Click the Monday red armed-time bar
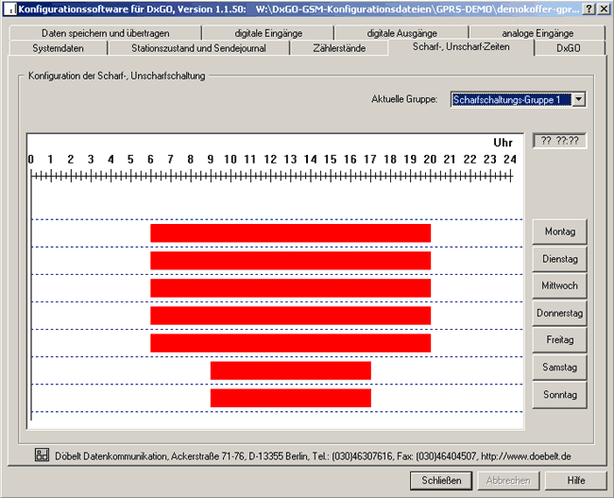This screenshot has height=498, width=614. point(291,233)
